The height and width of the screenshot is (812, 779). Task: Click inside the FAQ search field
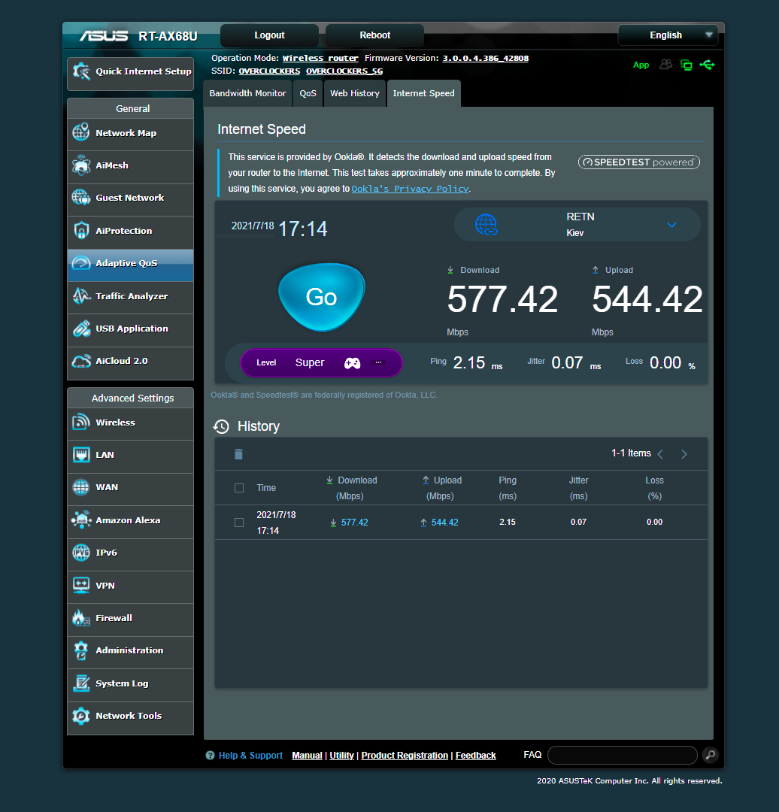(622, 755)
